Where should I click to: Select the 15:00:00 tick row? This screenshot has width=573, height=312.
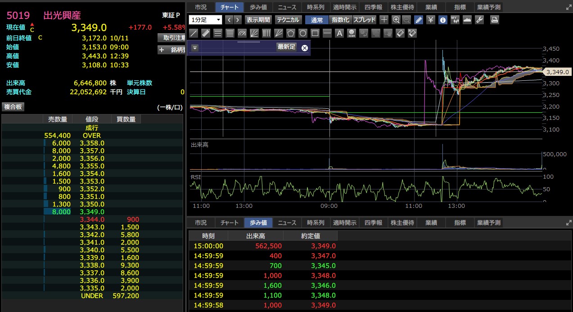[379, 246]
